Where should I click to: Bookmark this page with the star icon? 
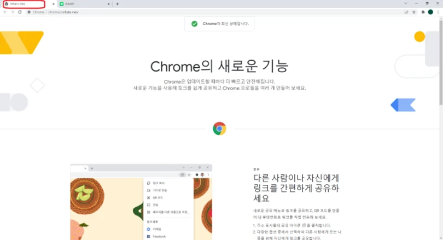[x=414, y=12]
